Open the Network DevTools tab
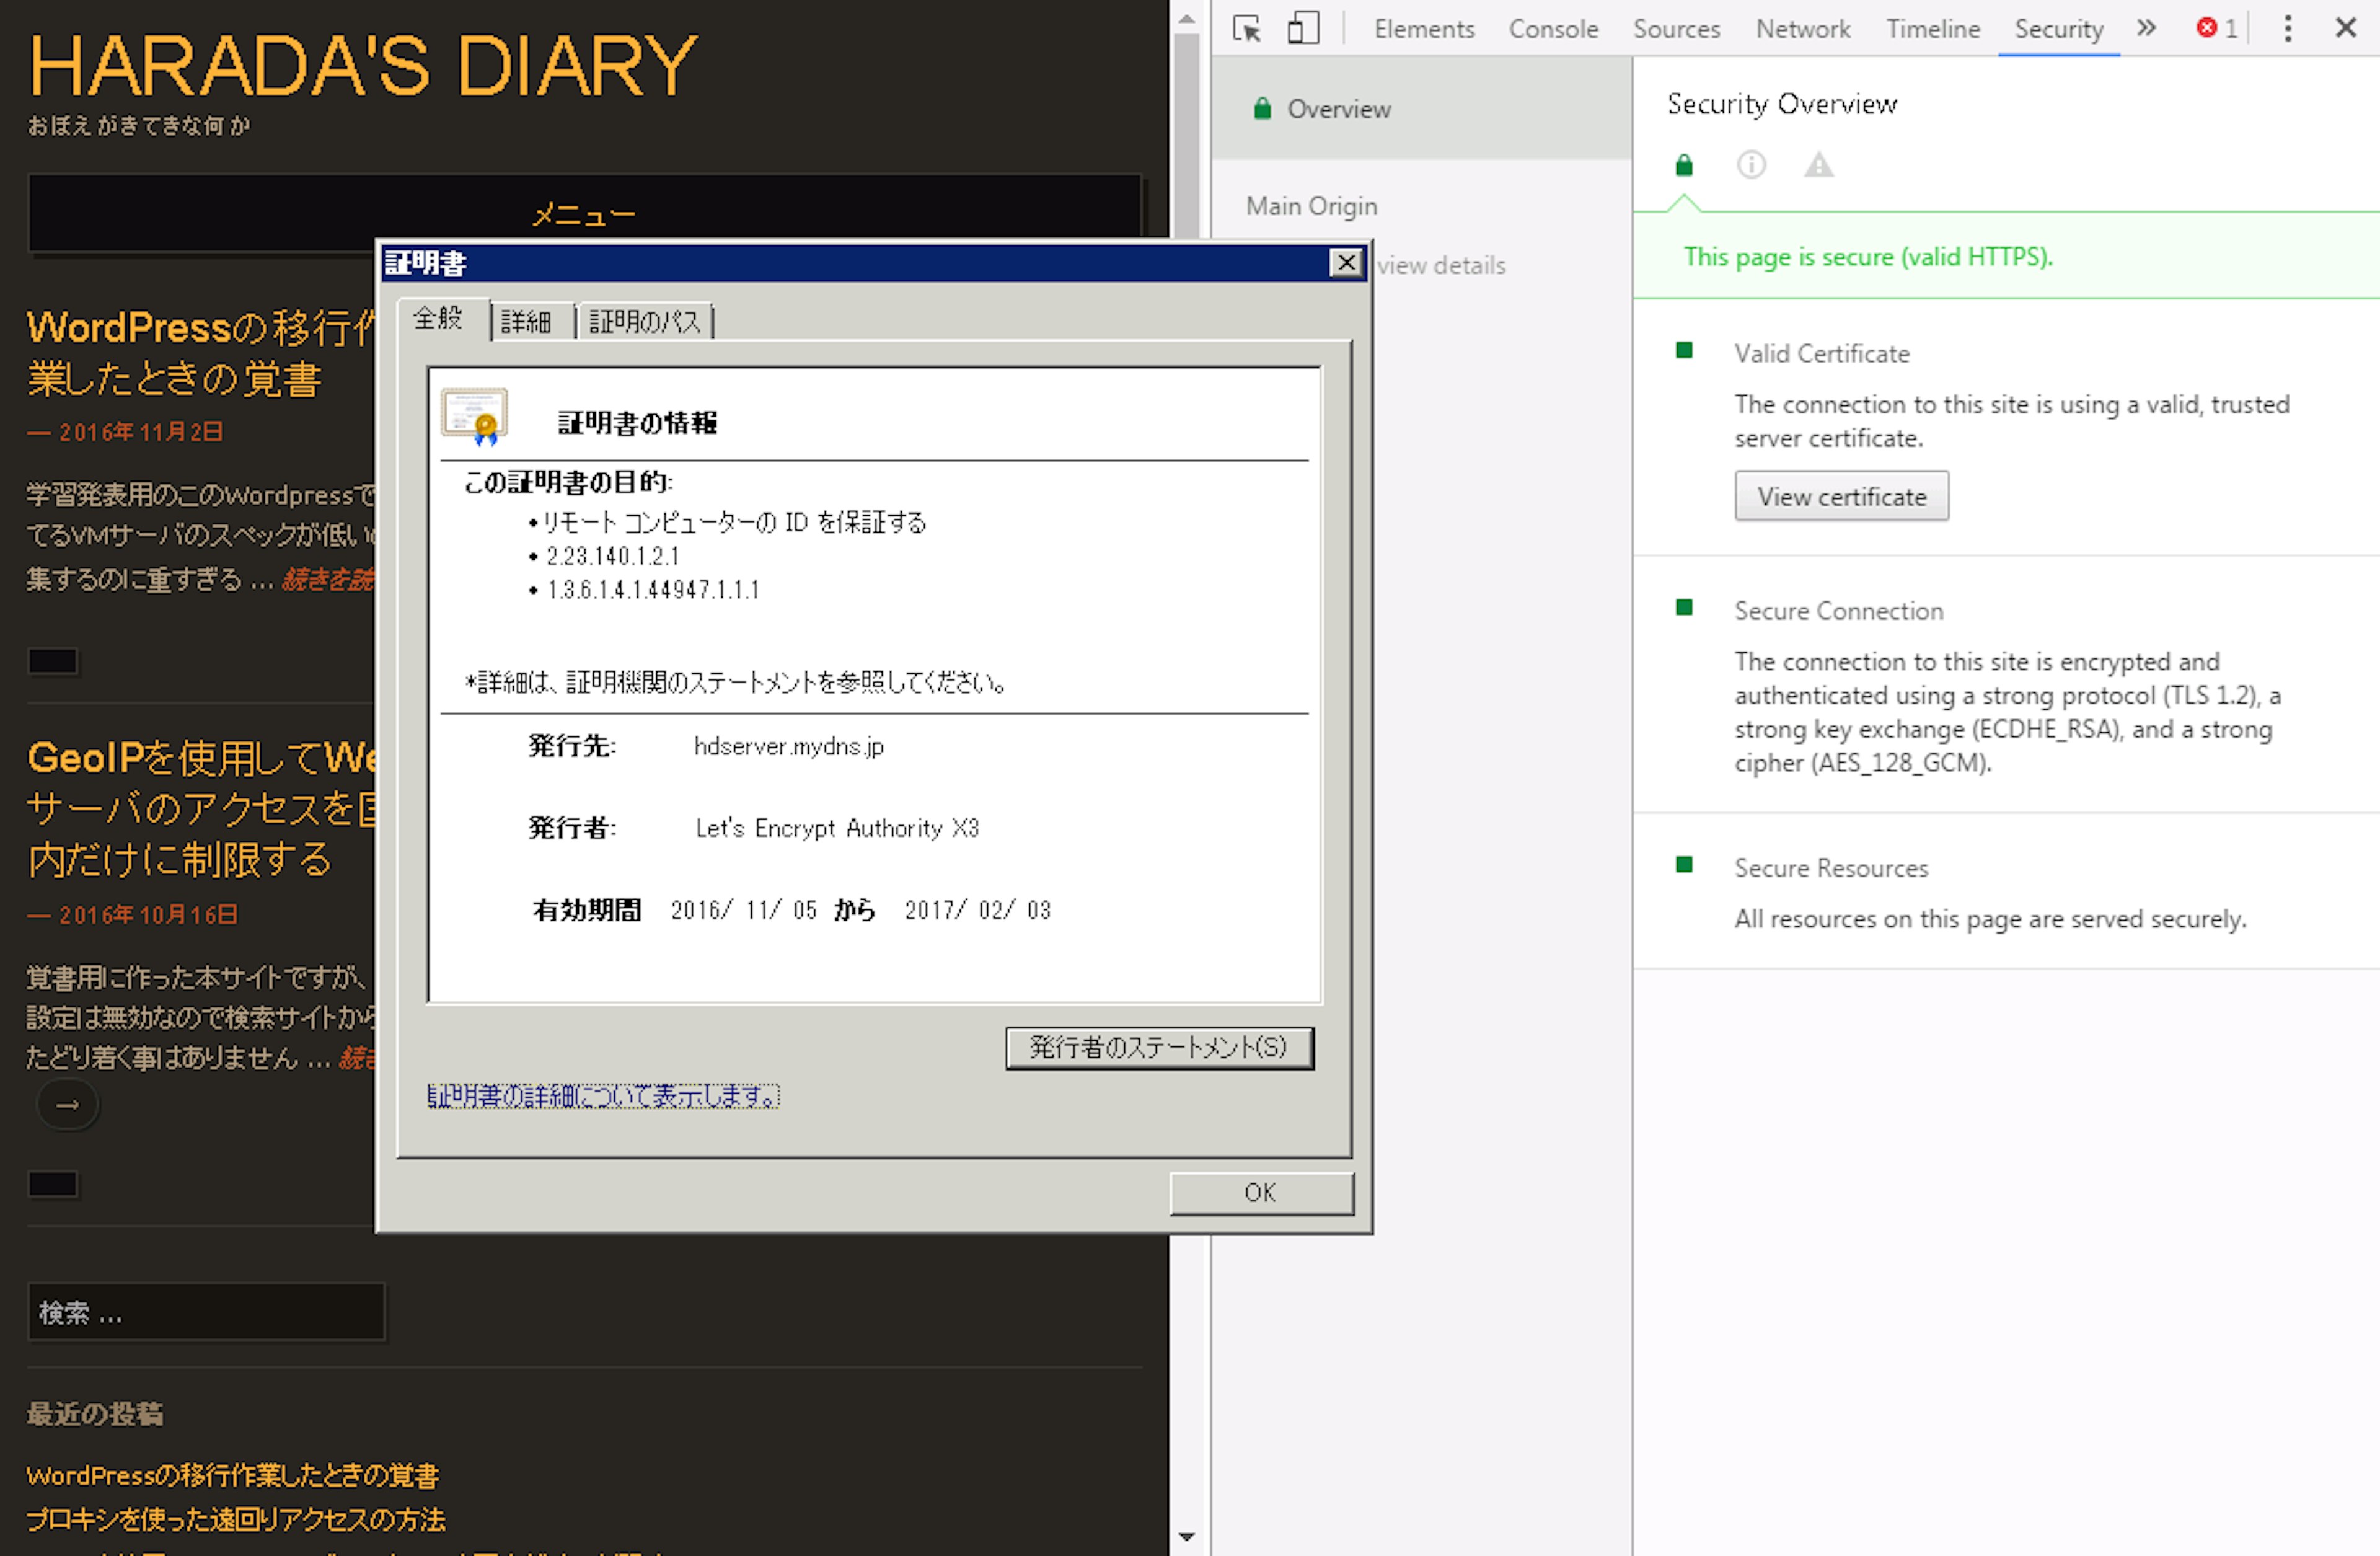 click(1802, 29)
